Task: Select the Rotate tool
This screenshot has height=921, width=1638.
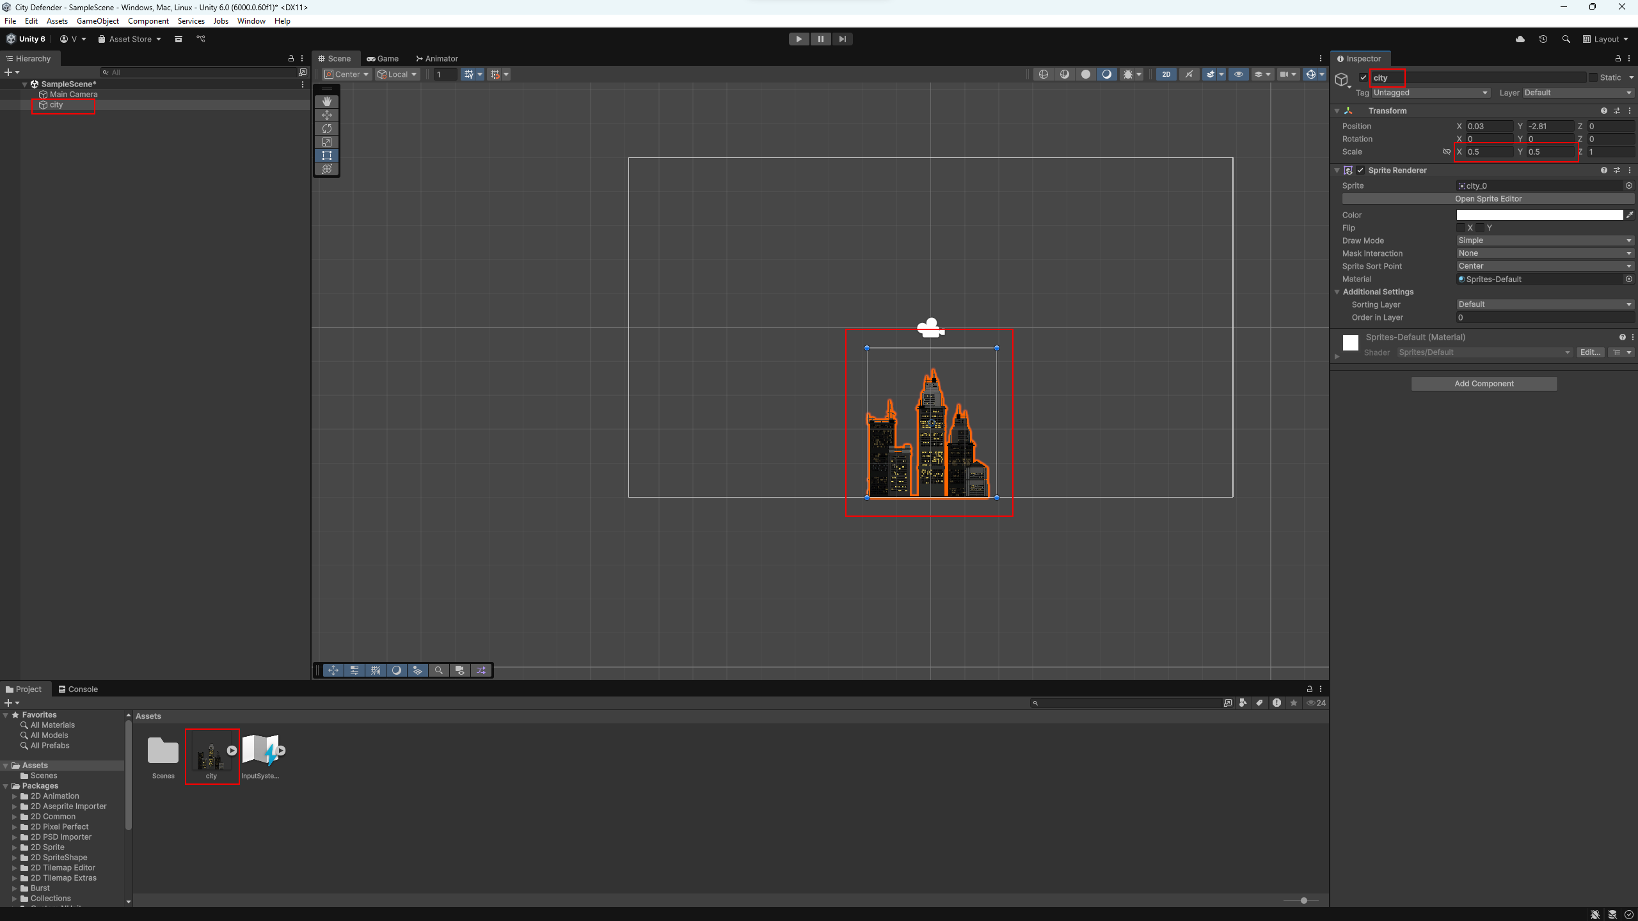Action: [x=327, y=129]
